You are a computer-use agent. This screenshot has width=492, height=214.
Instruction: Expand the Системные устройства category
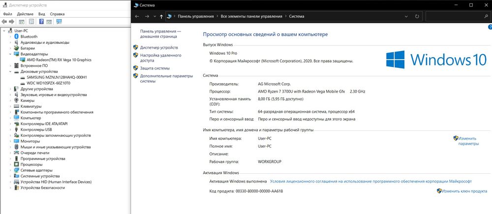[x=10, y=176]
